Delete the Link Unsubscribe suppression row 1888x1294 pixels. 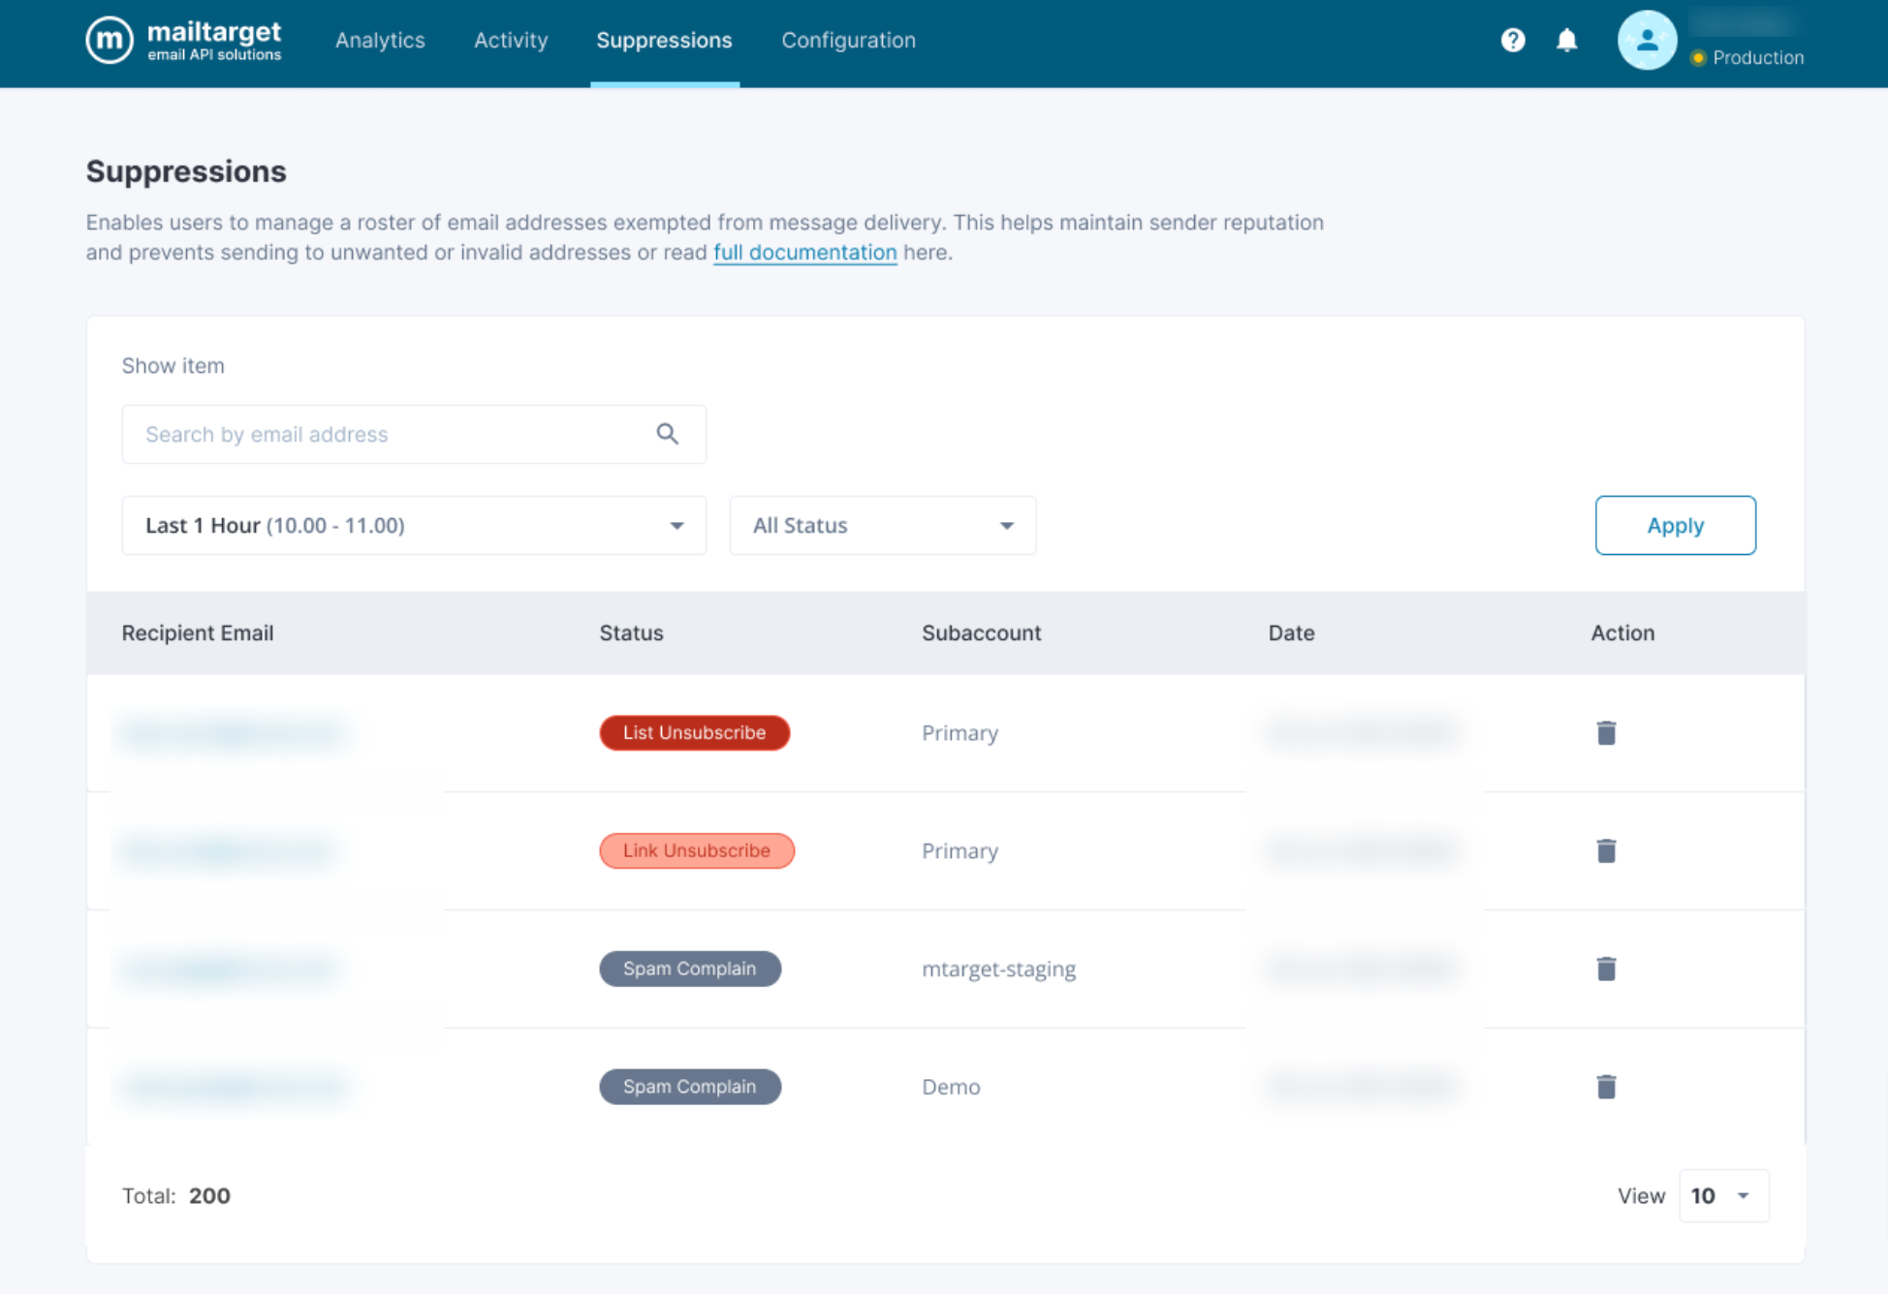[1606, 851]
